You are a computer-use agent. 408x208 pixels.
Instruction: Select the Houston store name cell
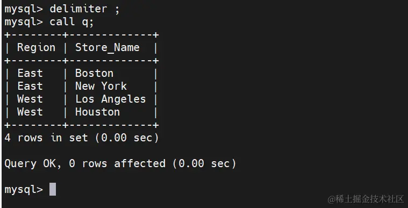98,112
